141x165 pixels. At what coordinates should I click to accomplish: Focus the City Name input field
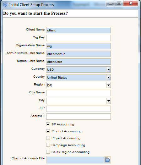[79, 93]
